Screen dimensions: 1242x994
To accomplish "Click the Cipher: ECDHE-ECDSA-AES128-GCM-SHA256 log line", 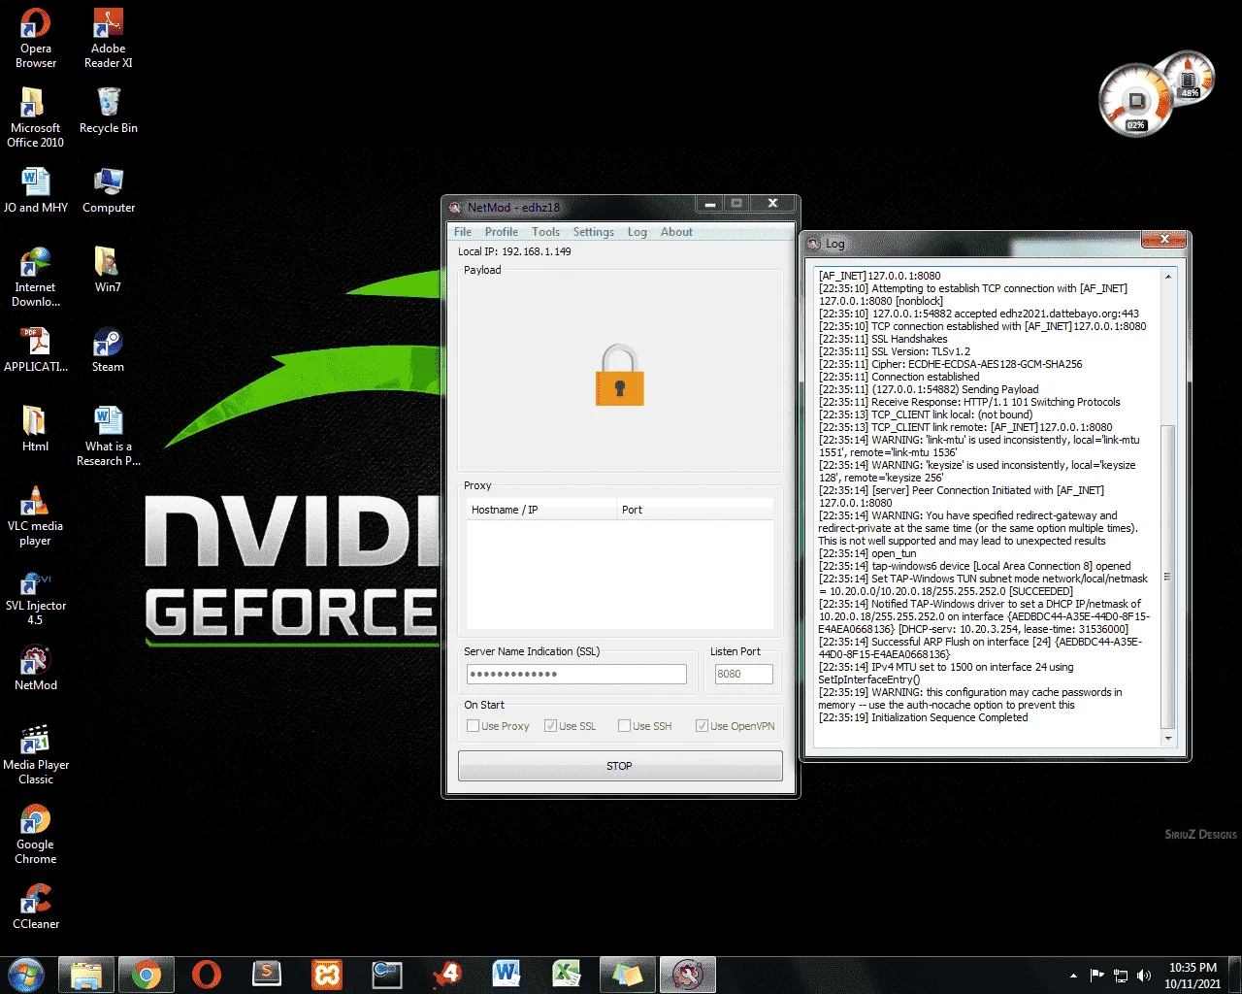I will [x=950, y=364].
